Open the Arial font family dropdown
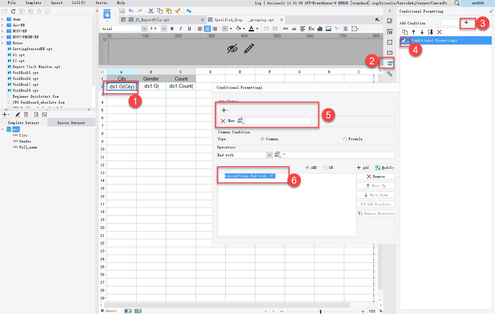The image size is (495, 314). (x=144, y=29)
